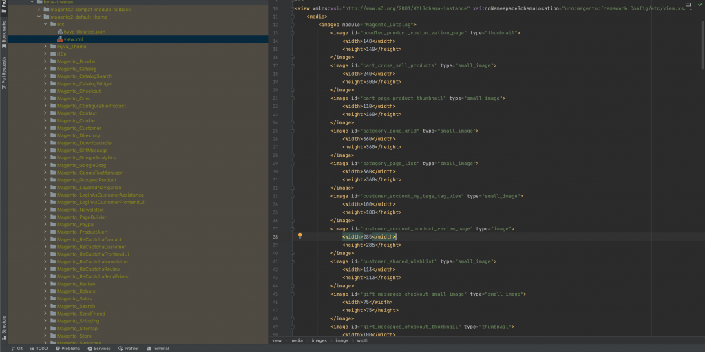This screenshot has width=705, height=352.
Task: Open the Profiler tool window
Action: pyautogui.click(x=128, y=349)
